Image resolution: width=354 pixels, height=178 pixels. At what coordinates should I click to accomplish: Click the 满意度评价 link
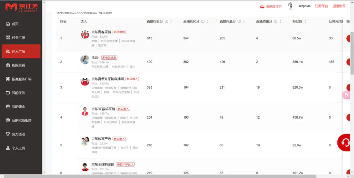click(271, 7)
